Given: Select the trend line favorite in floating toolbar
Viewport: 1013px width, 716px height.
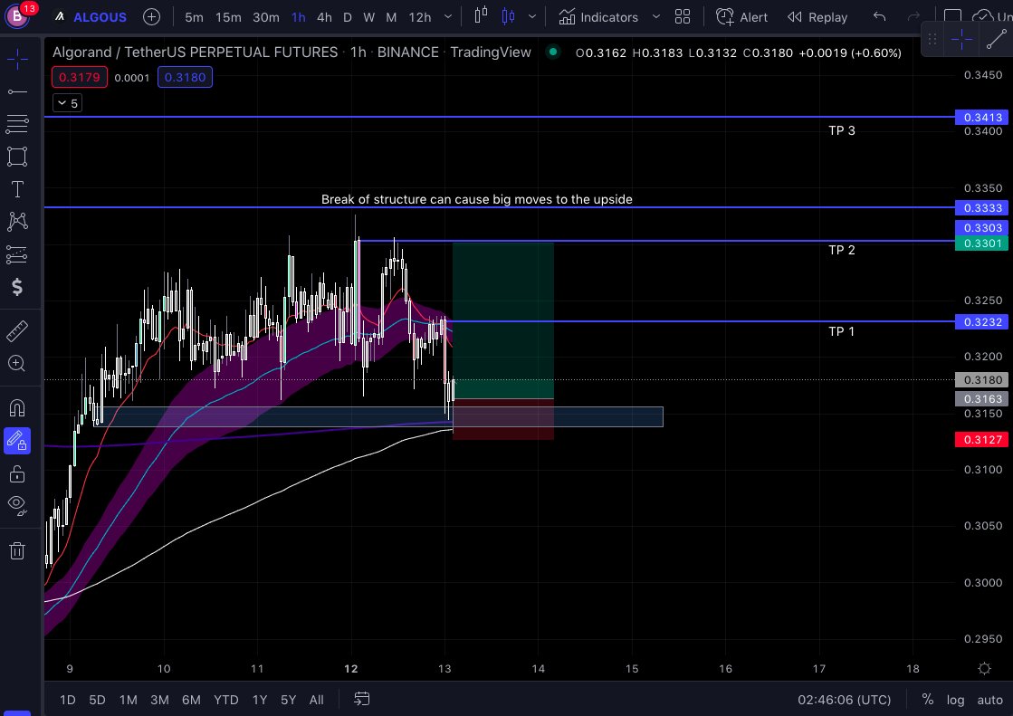Looking at the screenshot, I should (996, 40).
